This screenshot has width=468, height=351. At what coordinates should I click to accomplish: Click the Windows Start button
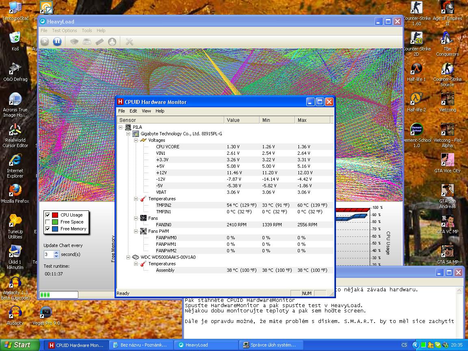(19, 345)
